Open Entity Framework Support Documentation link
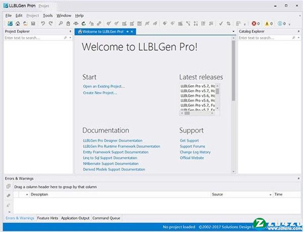The height and width of the screenshot is (232, 303). tap(116, 152)
